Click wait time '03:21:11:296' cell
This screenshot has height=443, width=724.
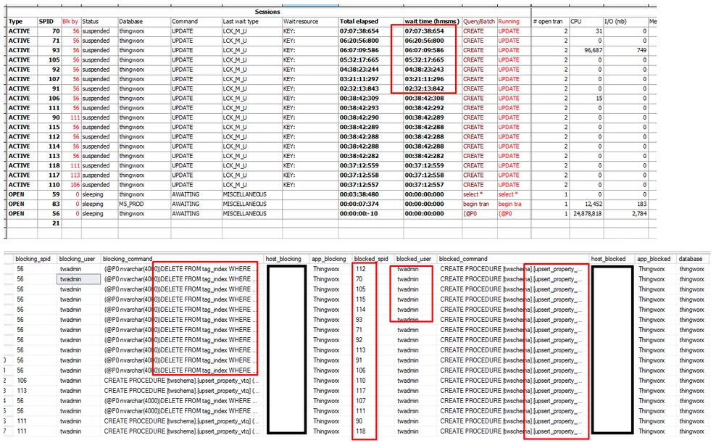(x=425, y=79)
